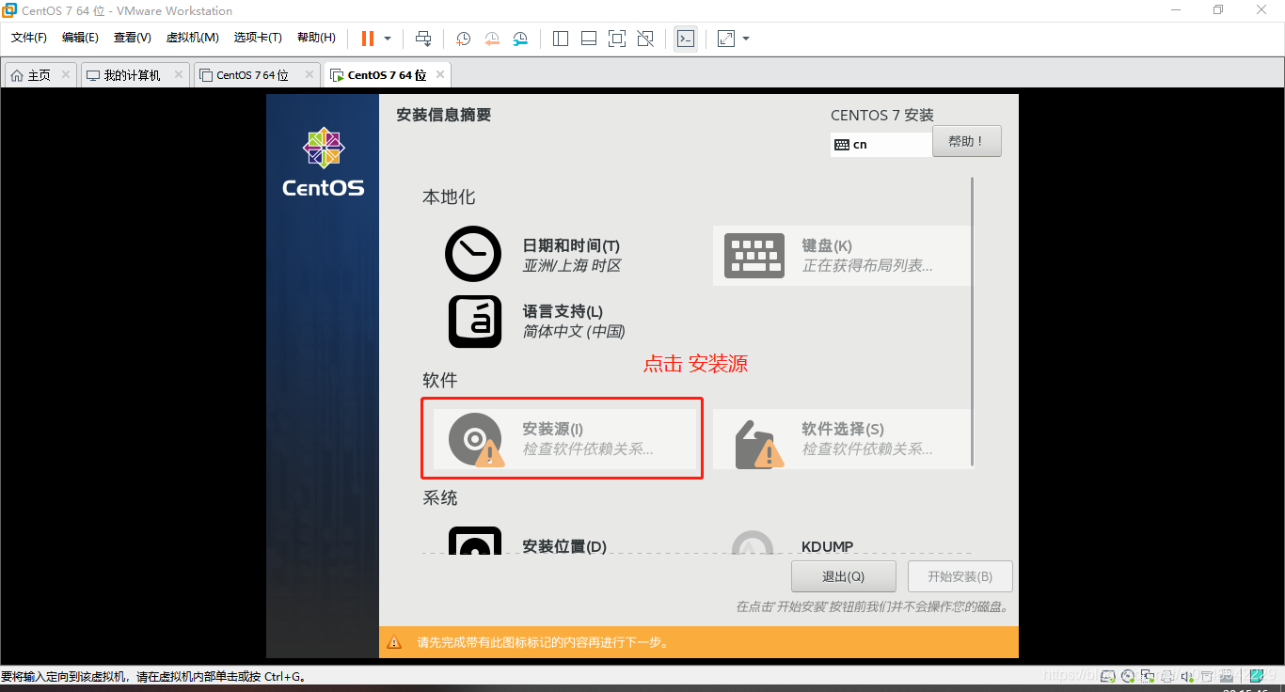Open the 编辑(E) menu
This screenshot has width=1285, height=692.
[x=80, y=38]
